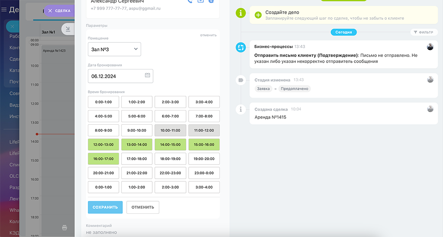Click the Сохранить button
Screen dimensions: 443x237
[105, 207]
